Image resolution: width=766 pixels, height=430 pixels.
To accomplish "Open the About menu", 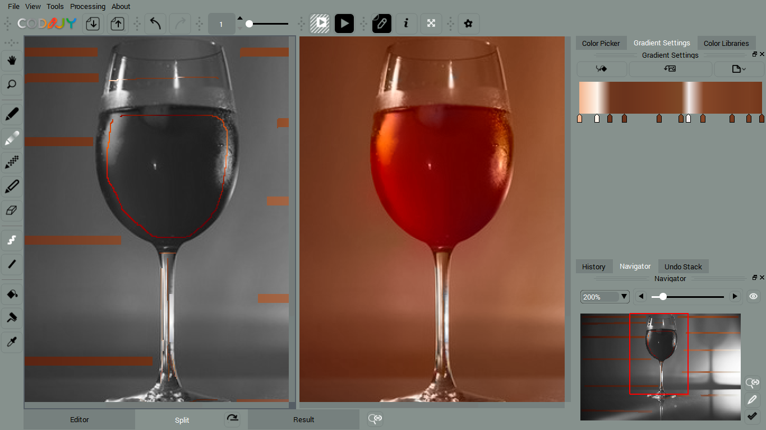I will click(x=121, y=7).
